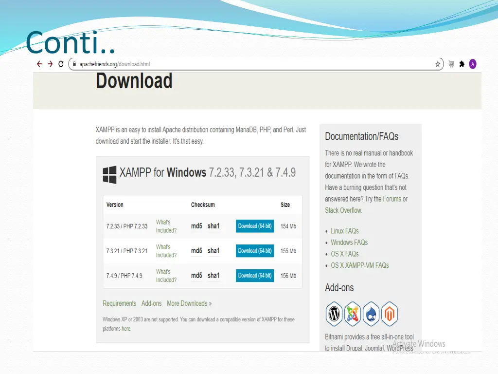Click the Size column header

(x=285, y=205)
